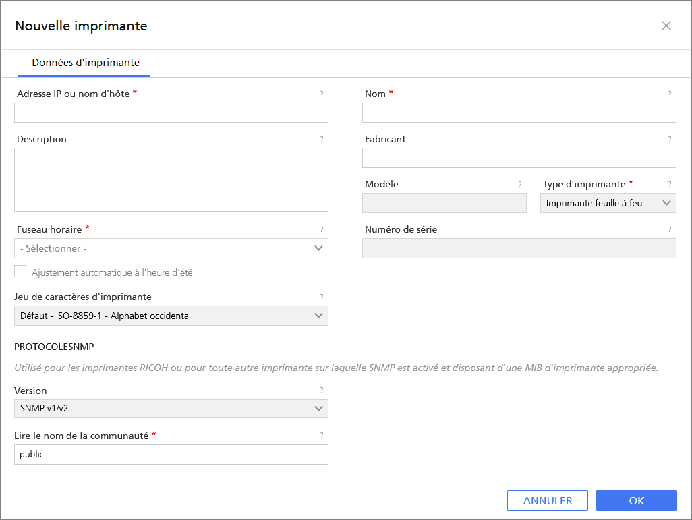Open help for Numéro de série
Screen dimensions: 692x520
pos(670,229)
